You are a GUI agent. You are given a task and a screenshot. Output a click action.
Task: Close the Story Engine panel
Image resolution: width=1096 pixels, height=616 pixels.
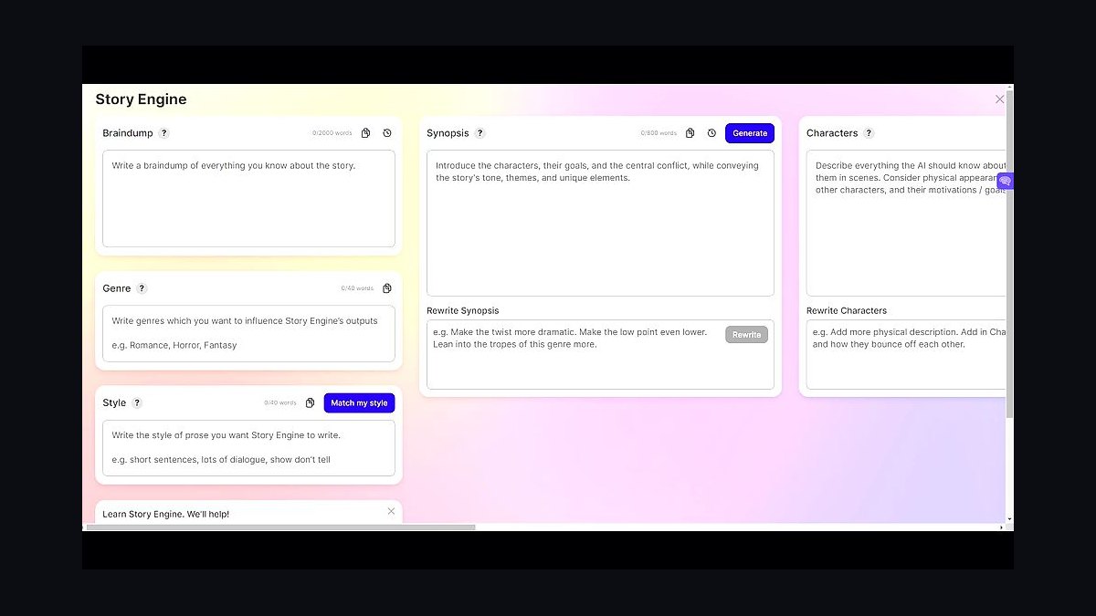pyautogui.click(x=999, y=99)
